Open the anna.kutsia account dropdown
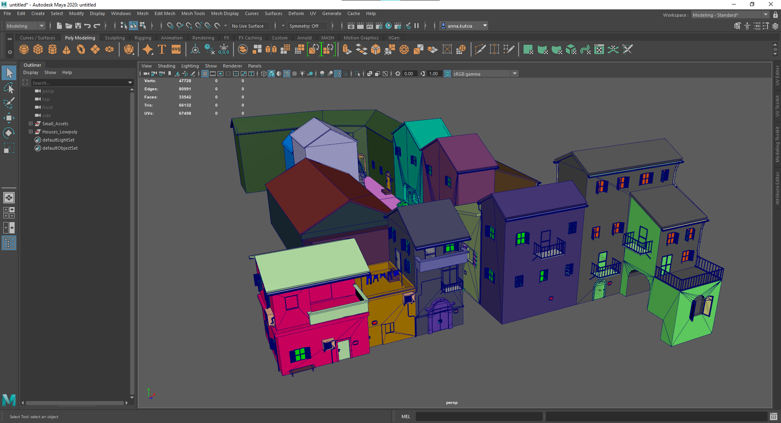 pos(464,26)
